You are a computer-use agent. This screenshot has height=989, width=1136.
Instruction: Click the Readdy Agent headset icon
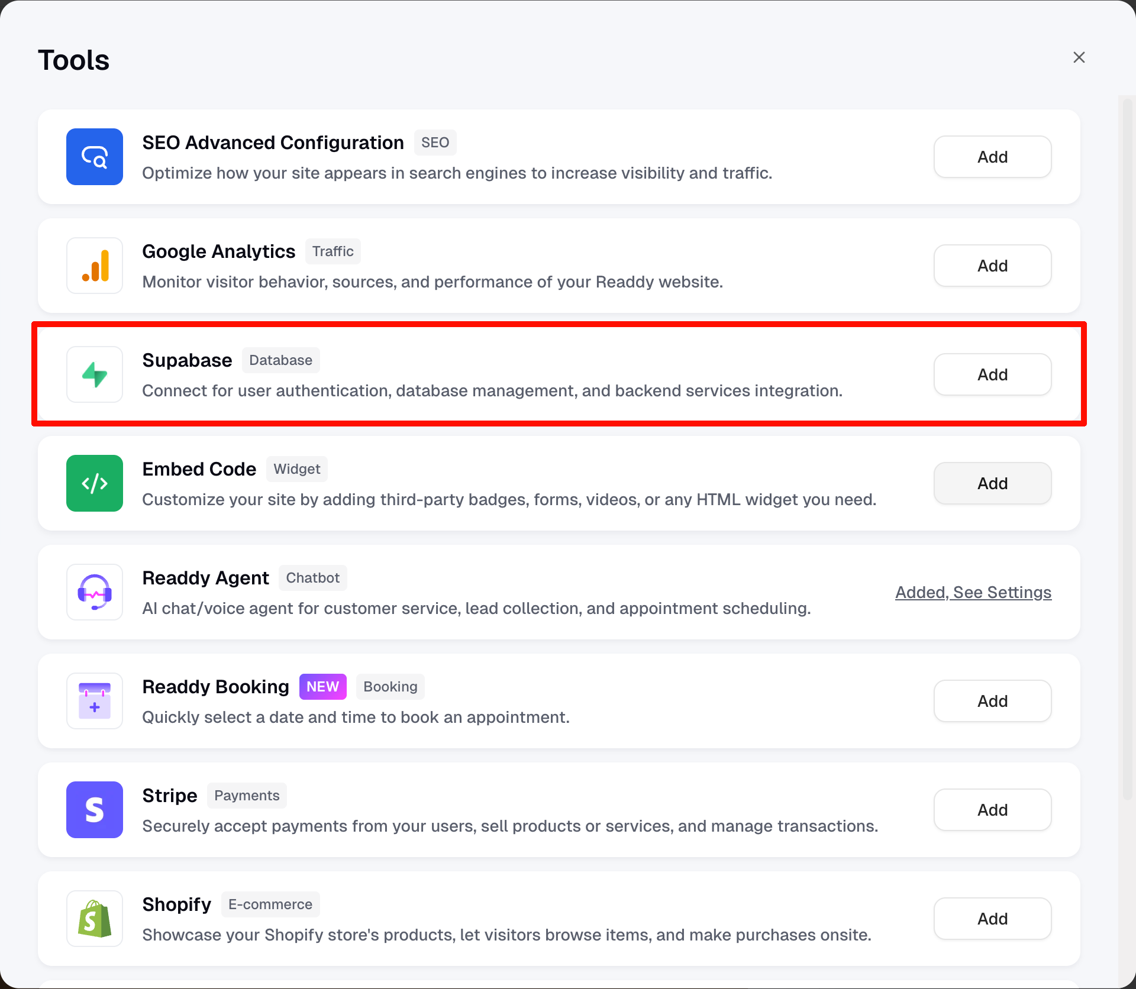tap(95, 592)
